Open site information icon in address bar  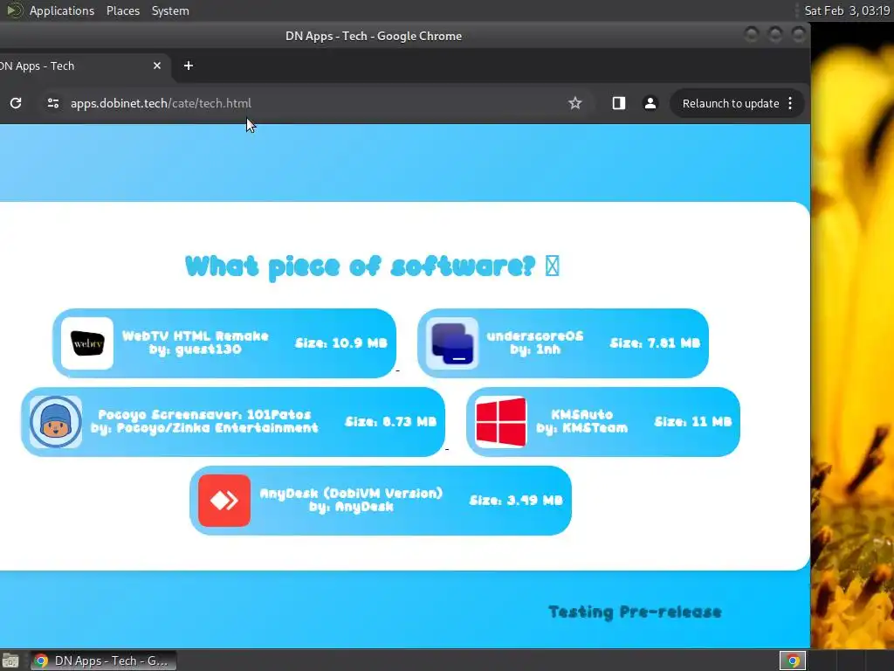coord(53,103)
